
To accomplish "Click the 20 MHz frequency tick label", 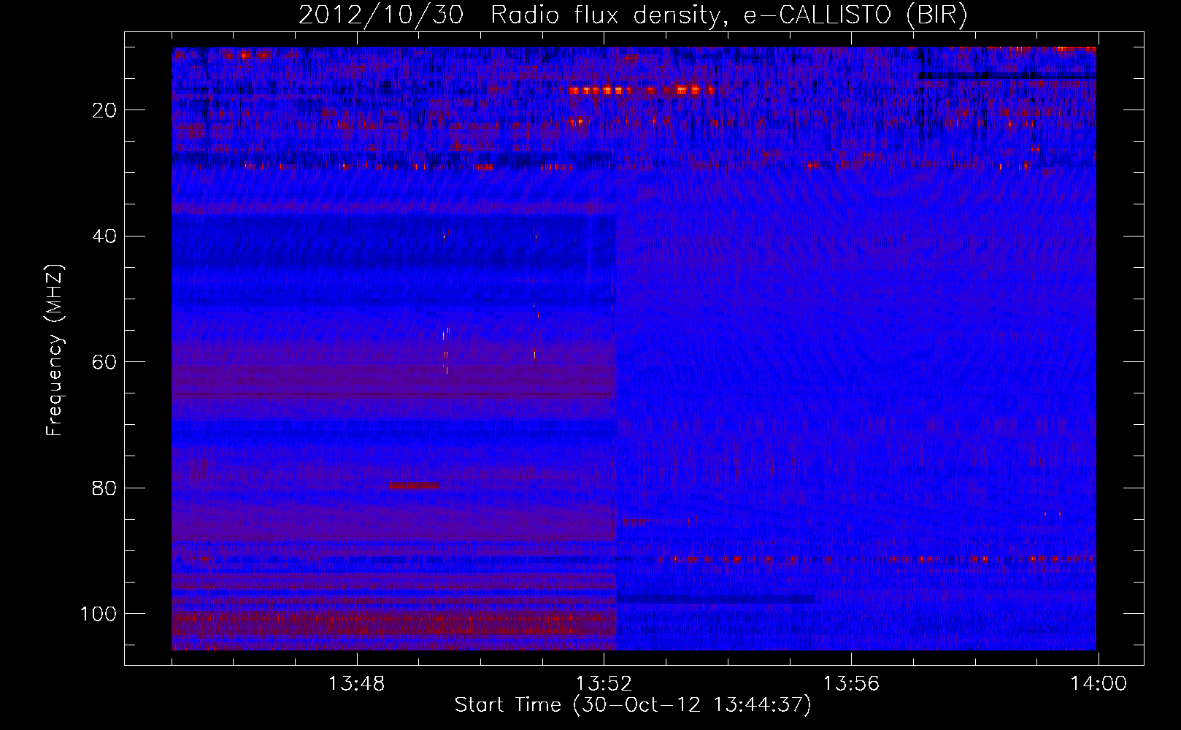I will pos(104,110).
